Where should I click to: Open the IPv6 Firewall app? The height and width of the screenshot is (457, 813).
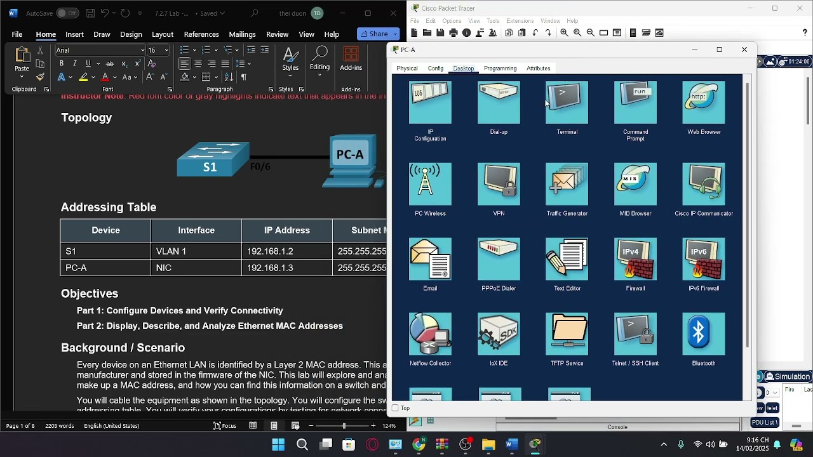click(704, 259)
